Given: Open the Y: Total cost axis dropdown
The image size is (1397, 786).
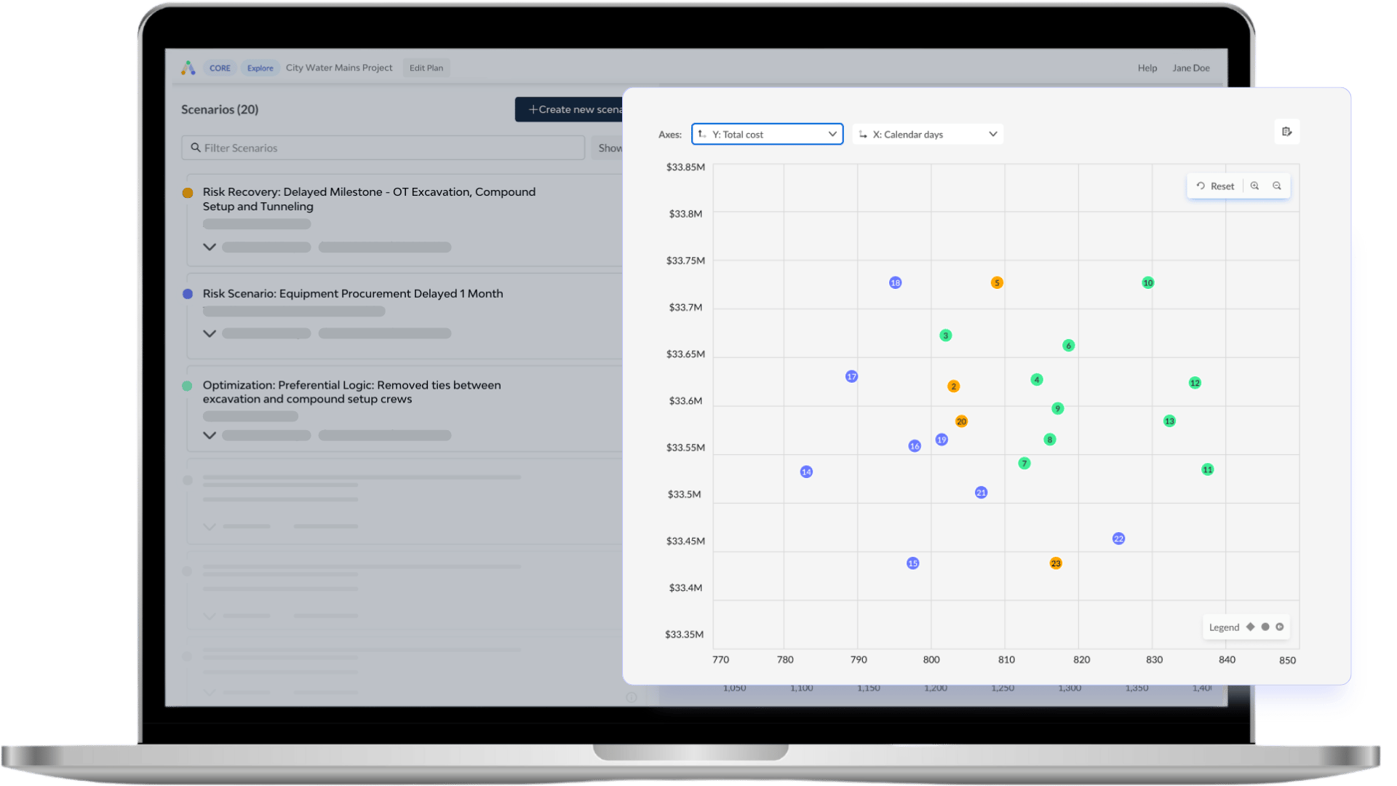Looking at the screenshot, I should [x=832, y=134].
